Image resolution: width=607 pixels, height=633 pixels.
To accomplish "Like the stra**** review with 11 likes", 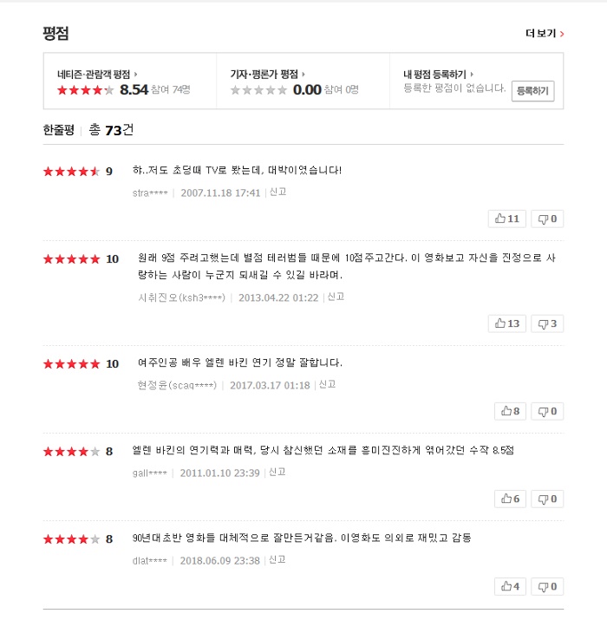I will tap(507, 219).
